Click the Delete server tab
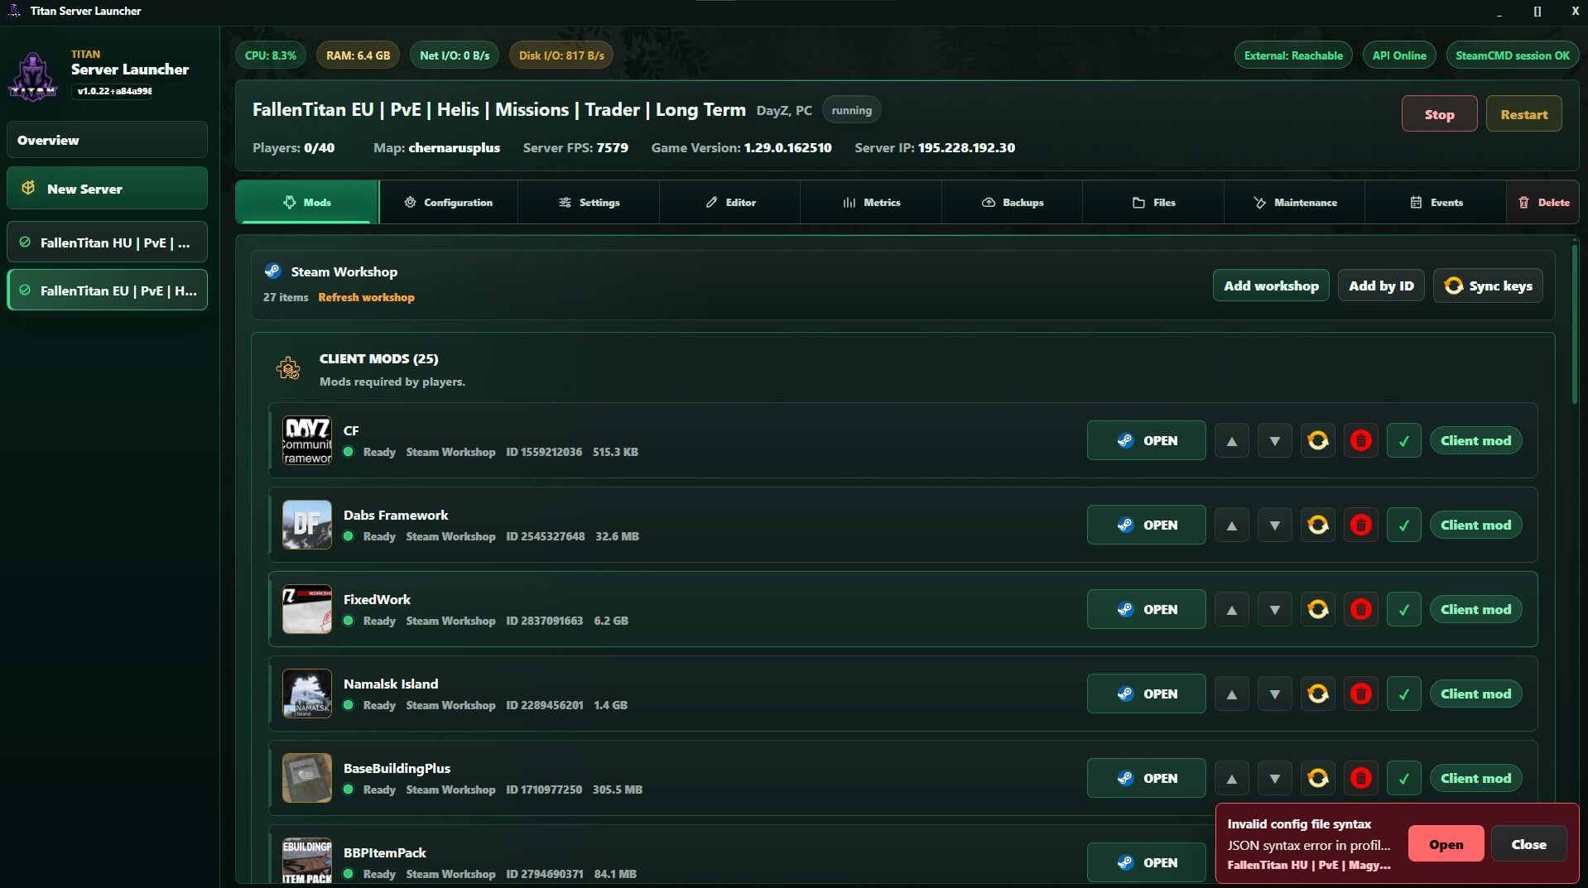 [1543, 202]
